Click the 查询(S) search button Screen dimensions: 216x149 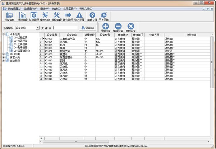(x=88, y=28)
